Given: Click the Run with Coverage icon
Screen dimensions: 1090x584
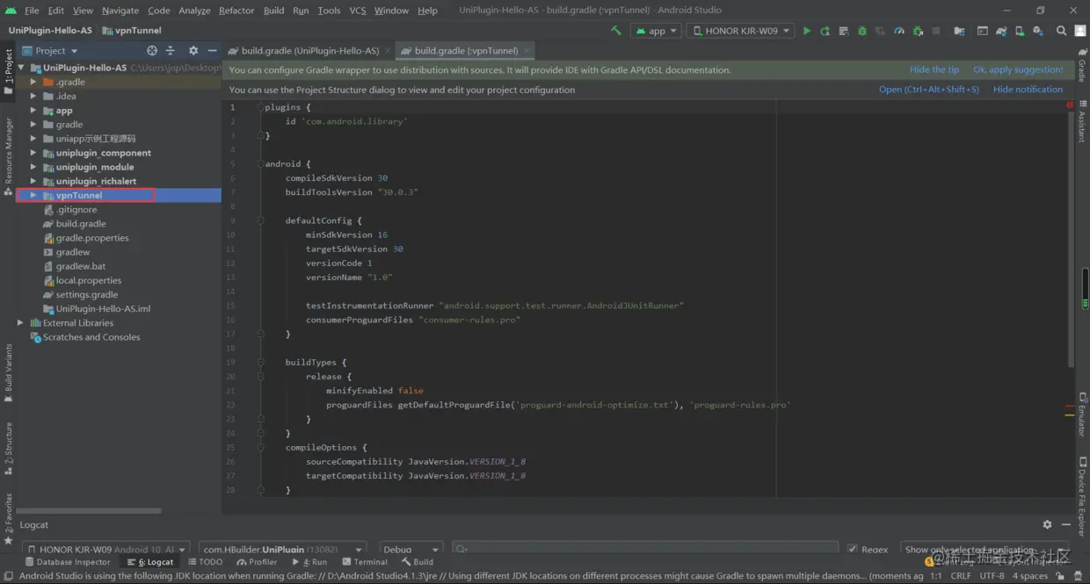Looking at the screenshot, I should (x=881, y=31).
